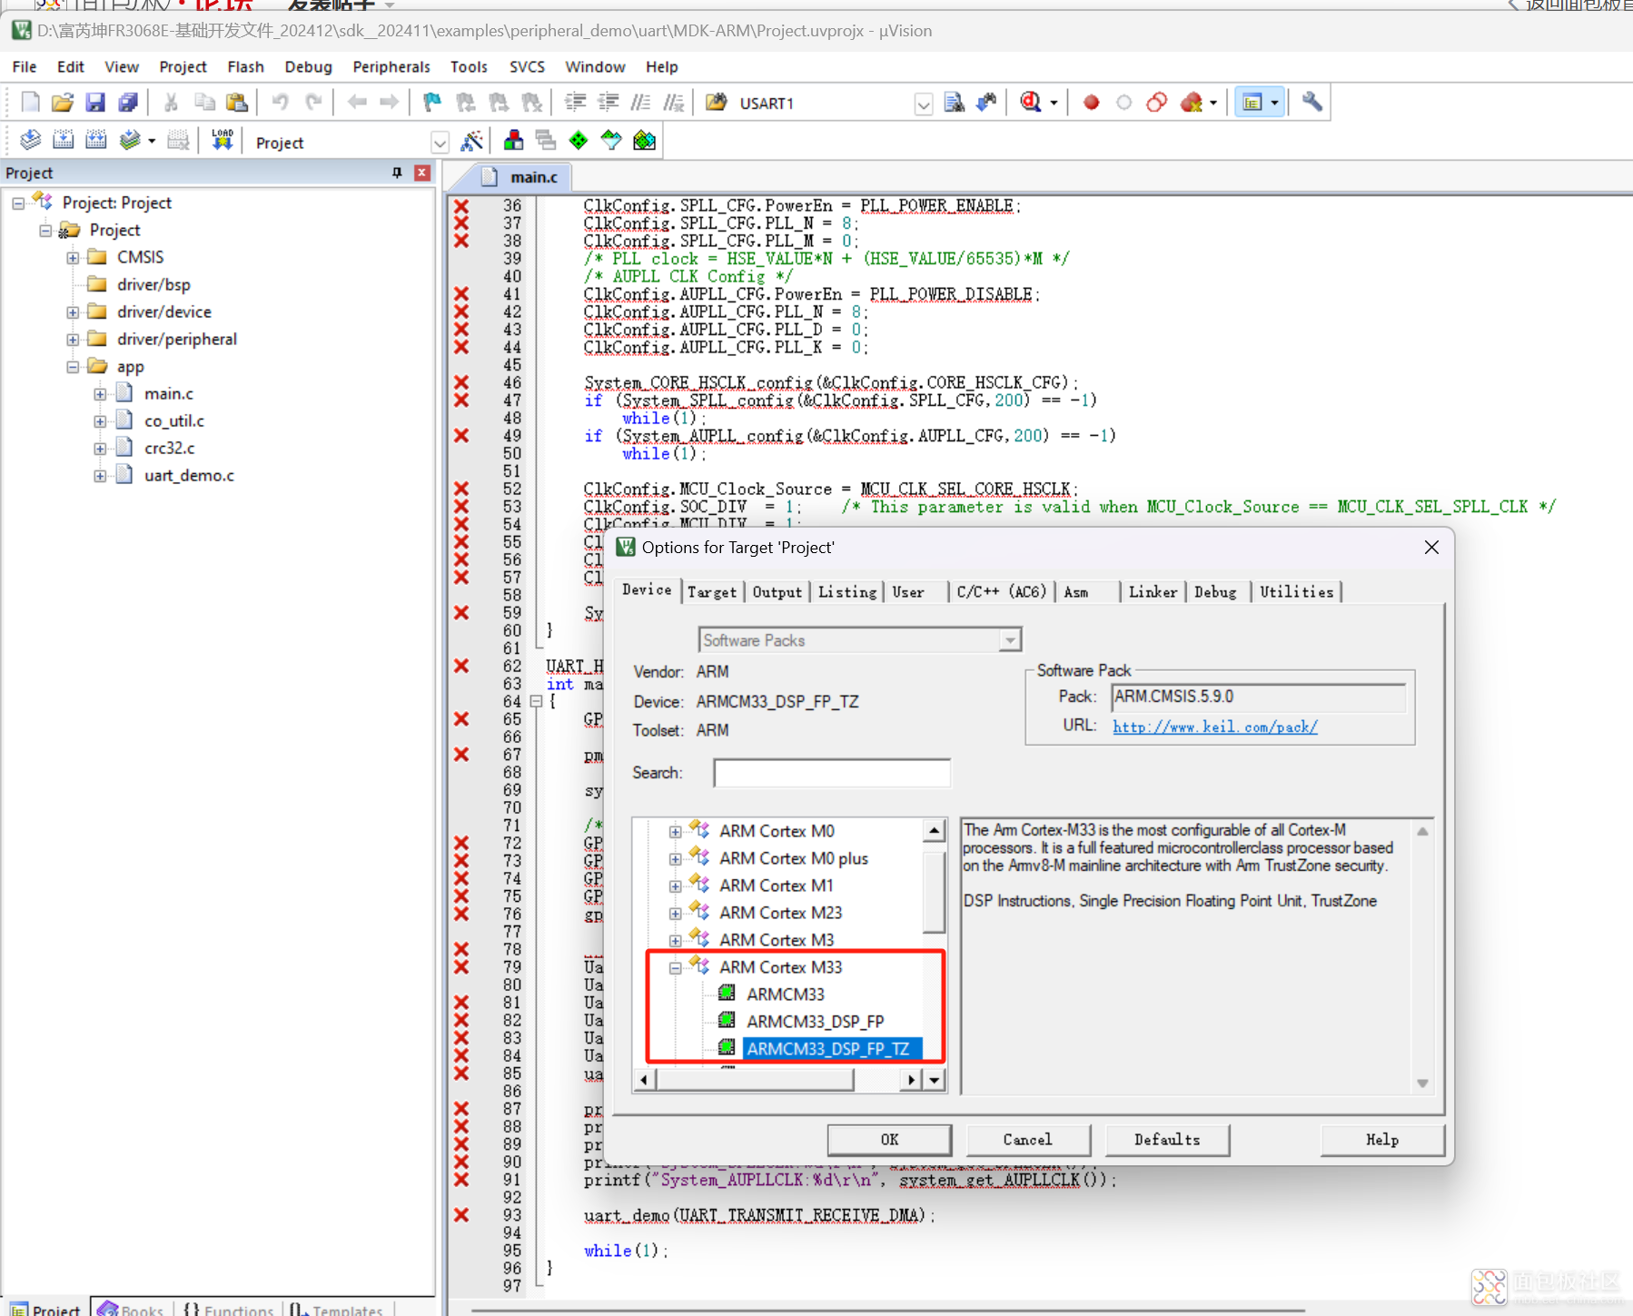The width and height of the screenshot is (1633, 1316).
Task: Click OK in the Options dialog
Action: [889, 1140]
